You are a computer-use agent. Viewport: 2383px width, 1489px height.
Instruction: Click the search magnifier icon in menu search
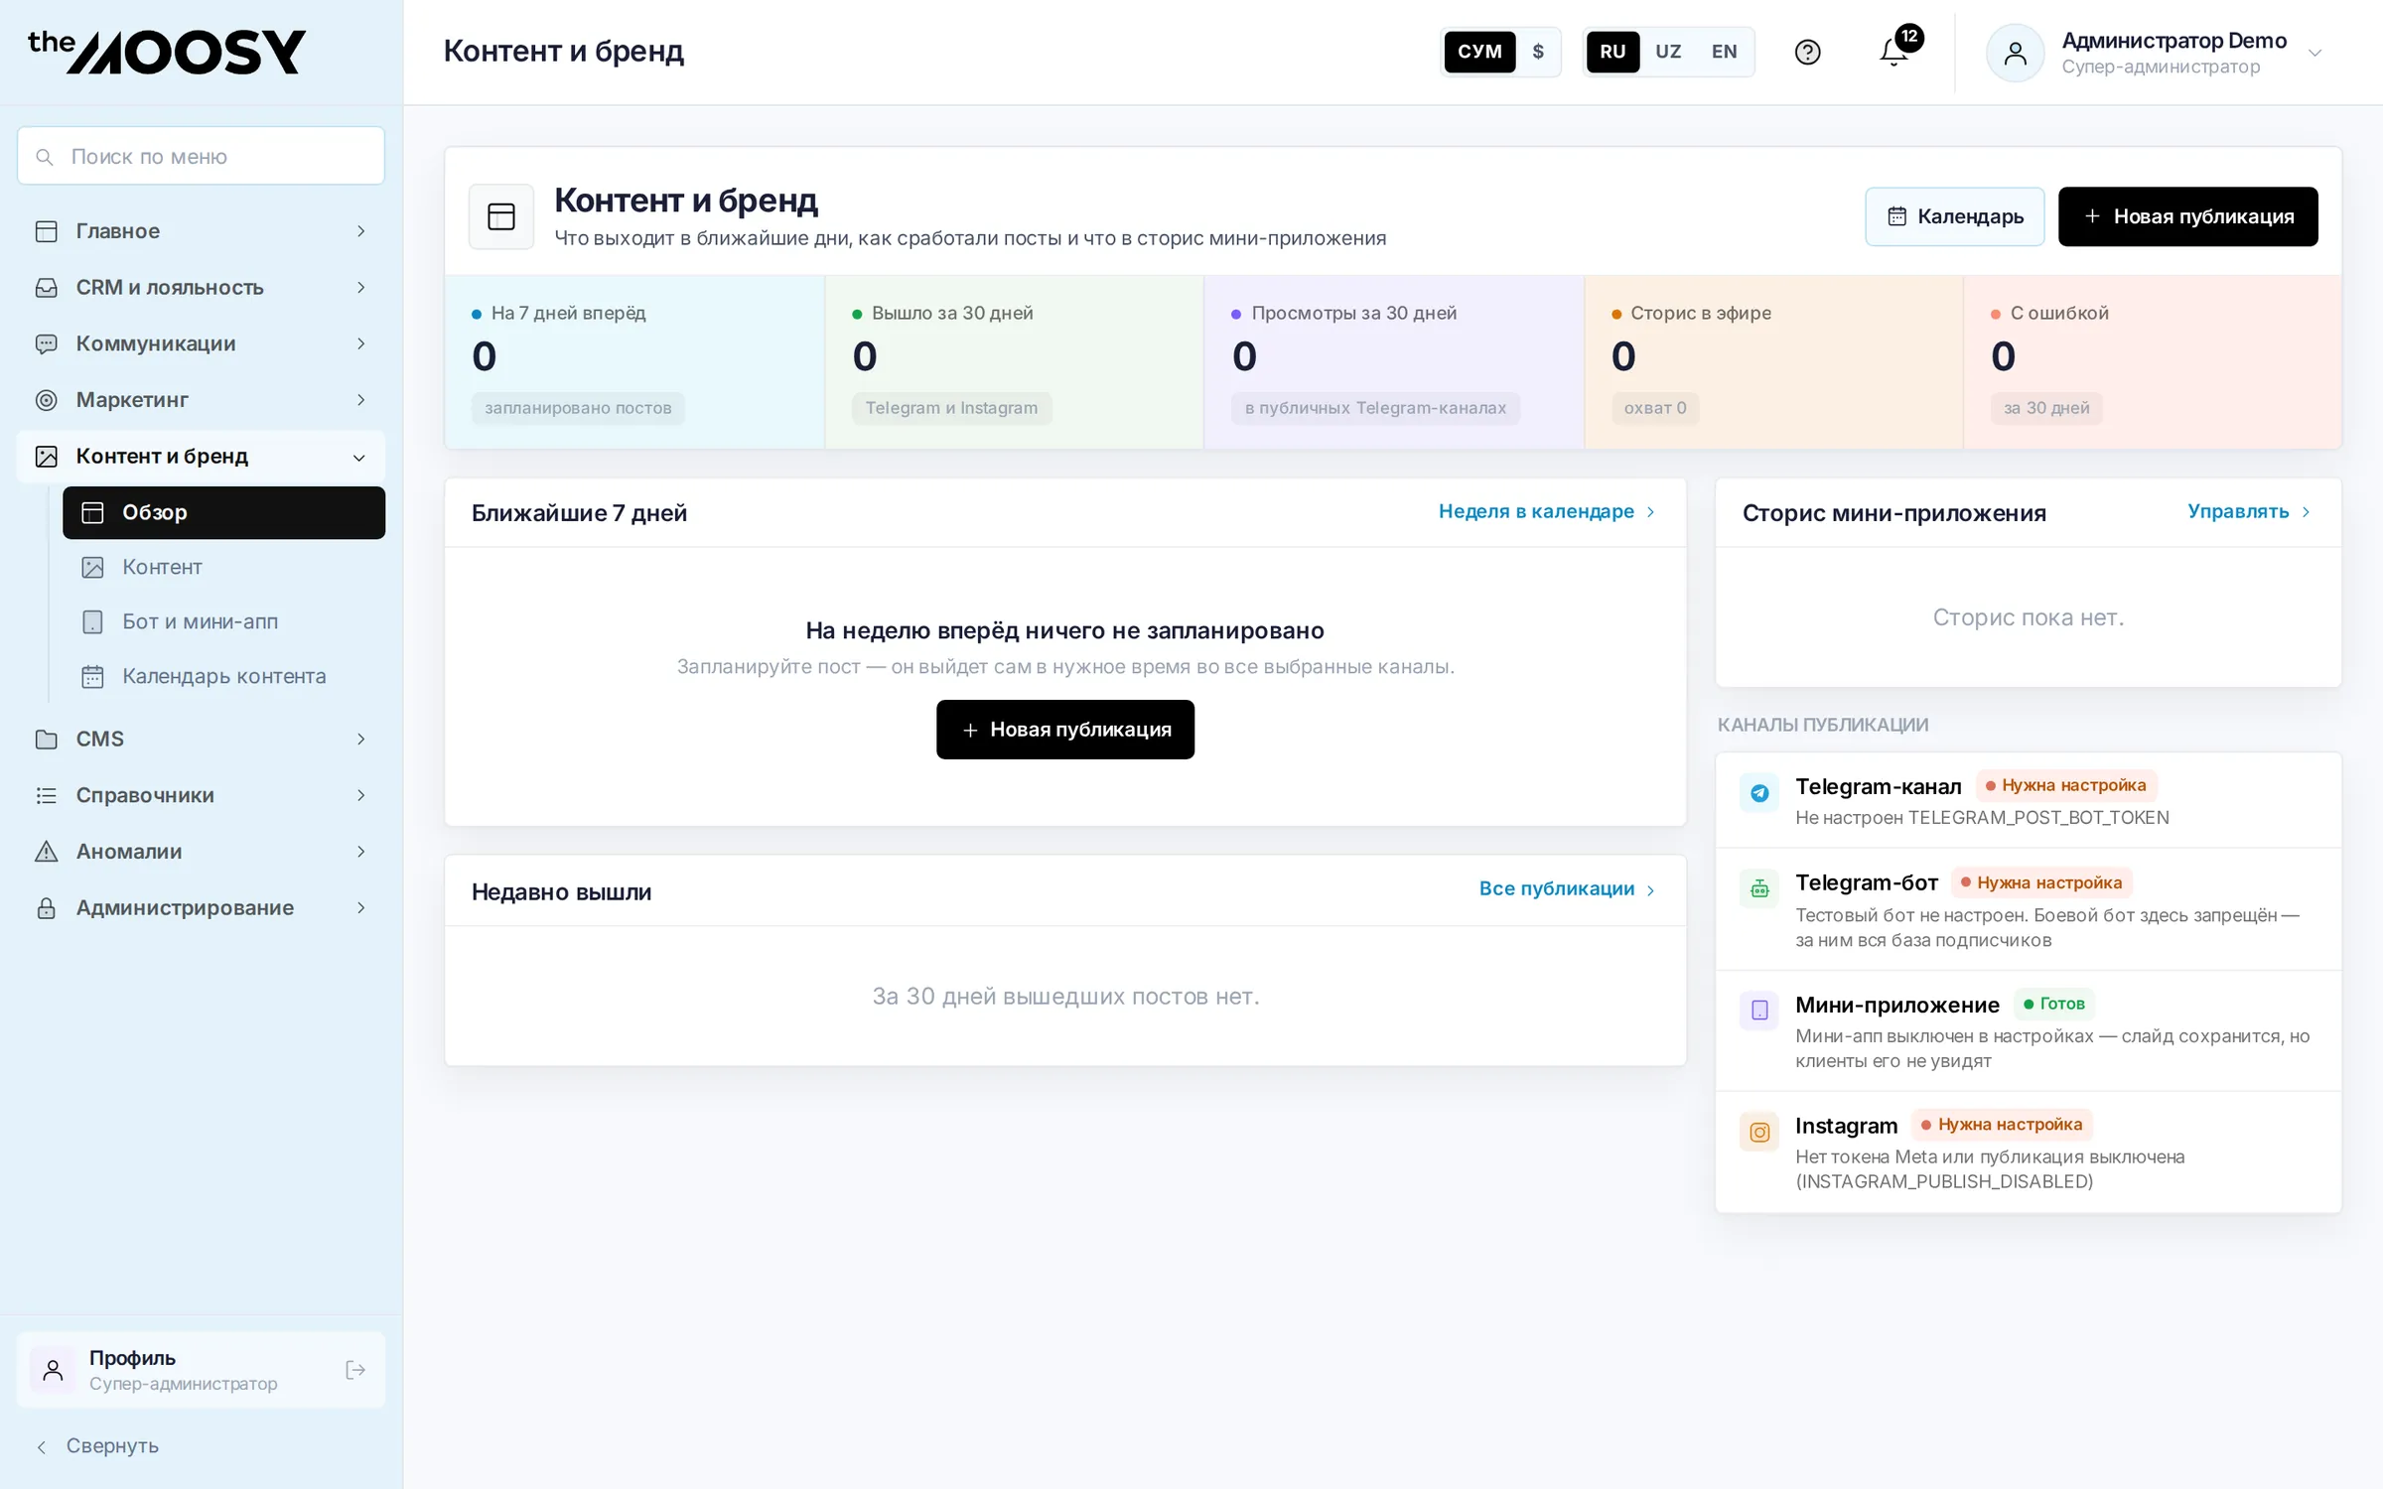click(45, 157)
